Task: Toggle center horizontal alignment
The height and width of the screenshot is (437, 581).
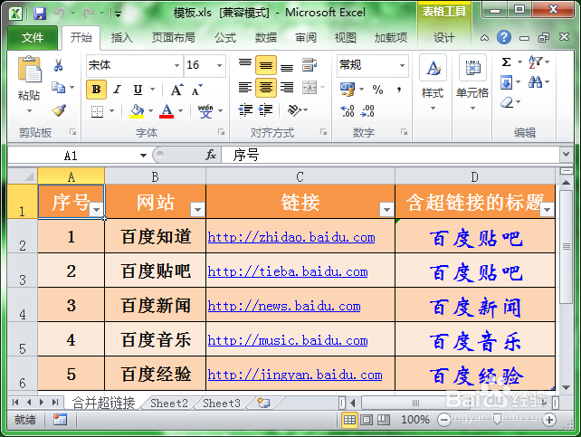Action: pos(266,88)
